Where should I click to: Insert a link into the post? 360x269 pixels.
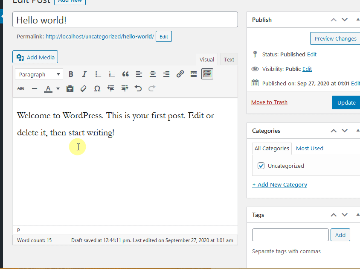click(x=180, y=74)
